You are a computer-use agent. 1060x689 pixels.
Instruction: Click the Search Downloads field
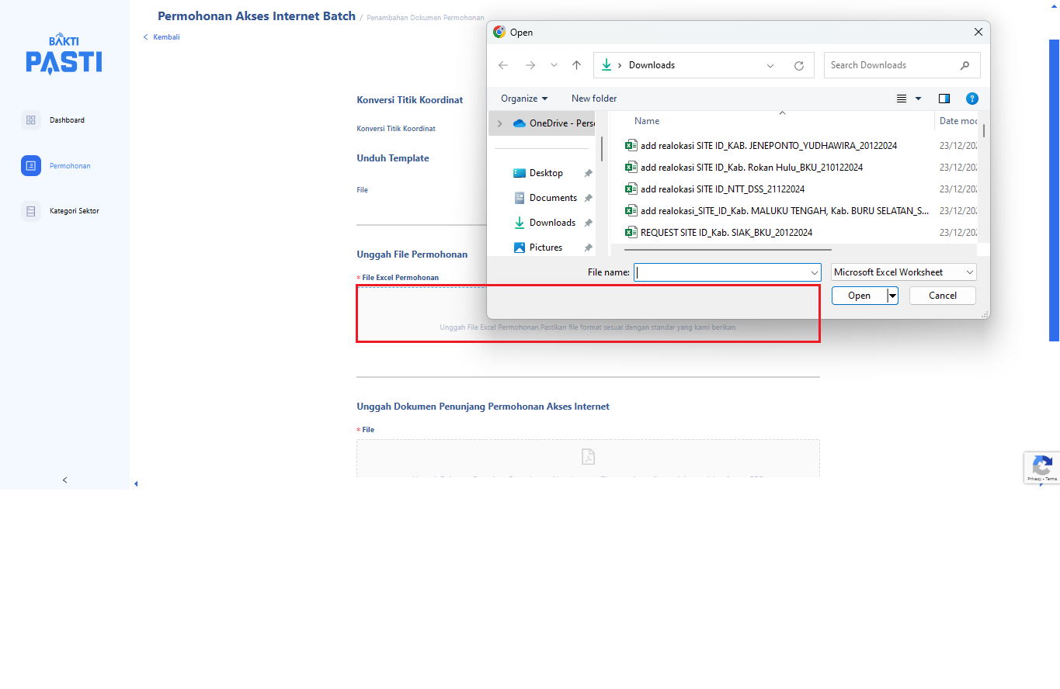coord(891,65)
